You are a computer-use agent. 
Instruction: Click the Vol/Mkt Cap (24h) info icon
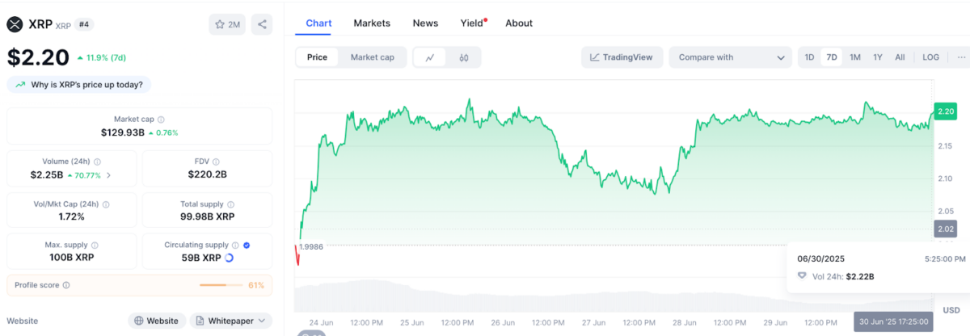pos(106,204)
